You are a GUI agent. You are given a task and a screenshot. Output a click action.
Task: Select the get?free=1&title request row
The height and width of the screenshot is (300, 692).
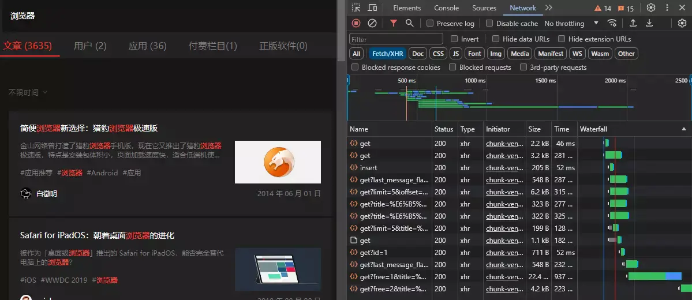click(x=519, y=276)
